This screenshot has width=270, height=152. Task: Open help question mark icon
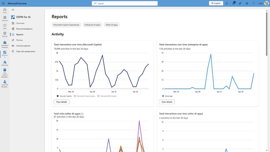(x=254, y=3)
